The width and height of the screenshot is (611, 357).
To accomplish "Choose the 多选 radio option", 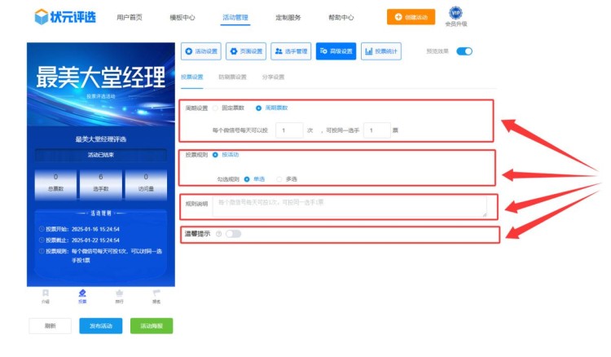I will [x=279, y=178].
